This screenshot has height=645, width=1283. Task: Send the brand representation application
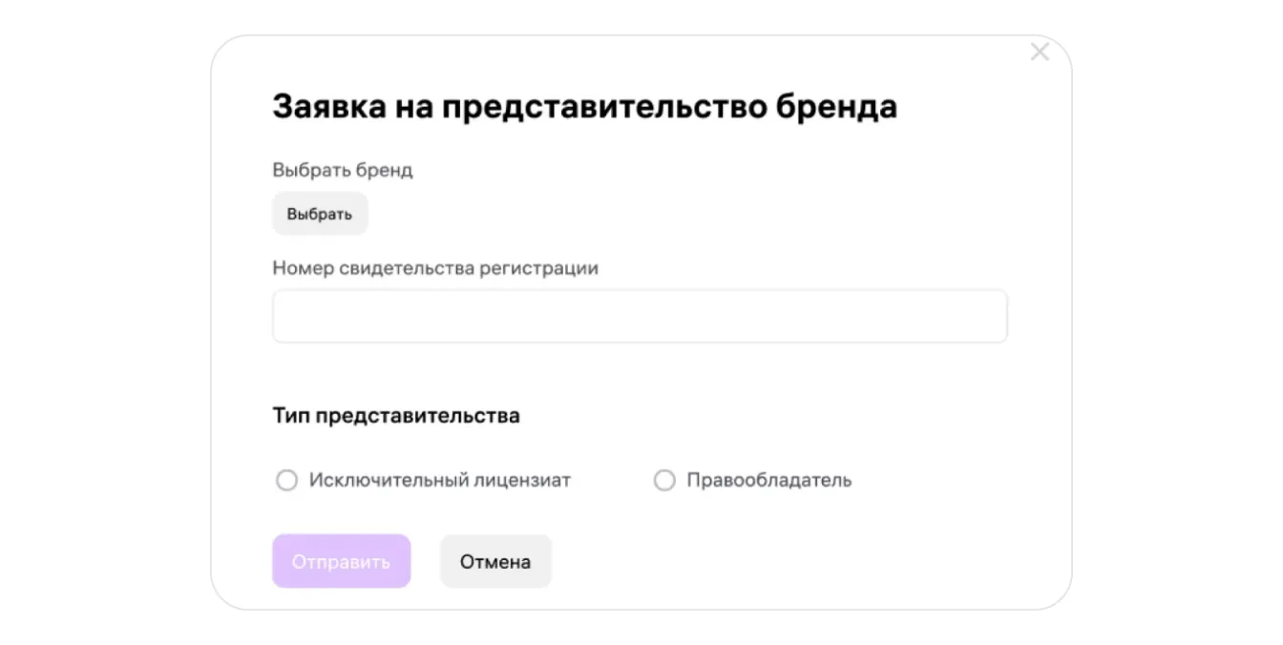coord(341,562)
